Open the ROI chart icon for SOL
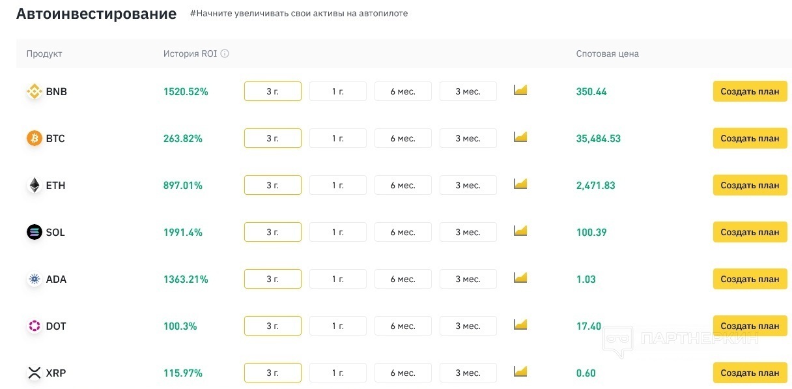The height and width of the screenshot is (389, 792). 520,231
